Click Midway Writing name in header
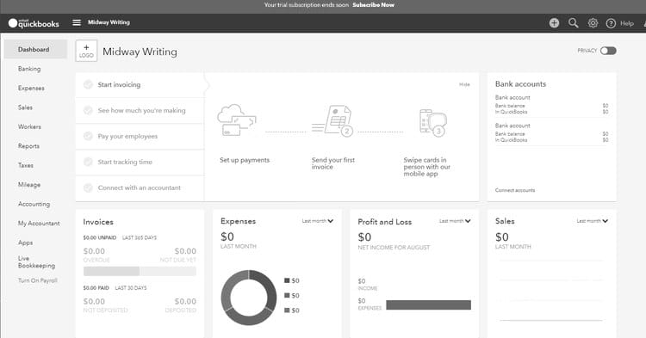 click(x=109, y=22)
